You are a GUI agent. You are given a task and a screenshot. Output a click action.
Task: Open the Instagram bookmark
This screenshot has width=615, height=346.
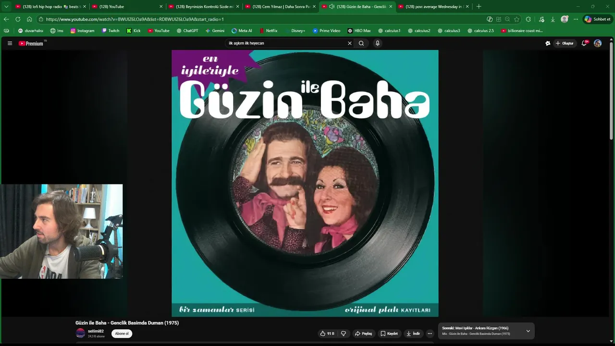82,31
